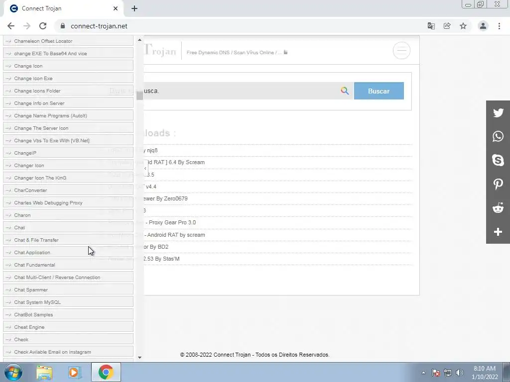Open change EXE To Base64 entry
This screenshot has height=382, width=510.
pyautogui.click(x=68, y=53)
